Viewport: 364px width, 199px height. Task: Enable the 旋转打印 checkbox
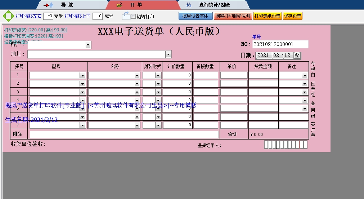[x=133, y=17]
